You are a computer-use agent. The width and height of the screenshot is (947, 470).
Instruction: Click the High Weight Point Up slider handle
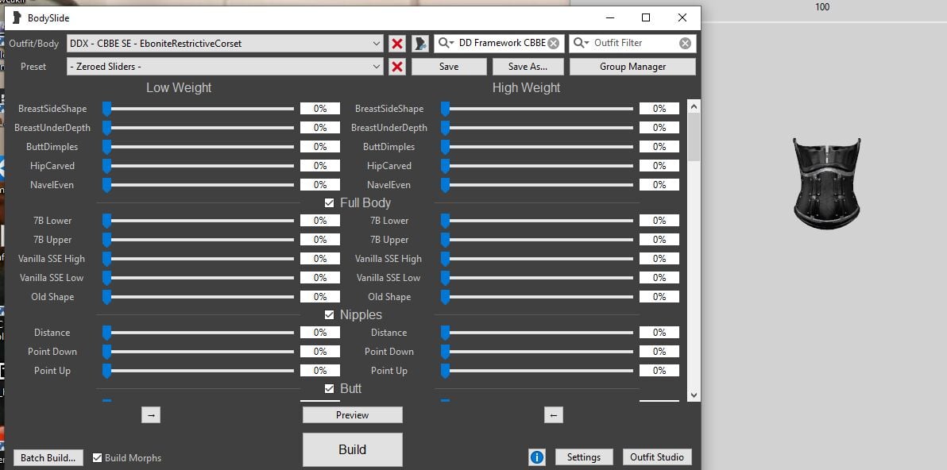pos(445,371)
